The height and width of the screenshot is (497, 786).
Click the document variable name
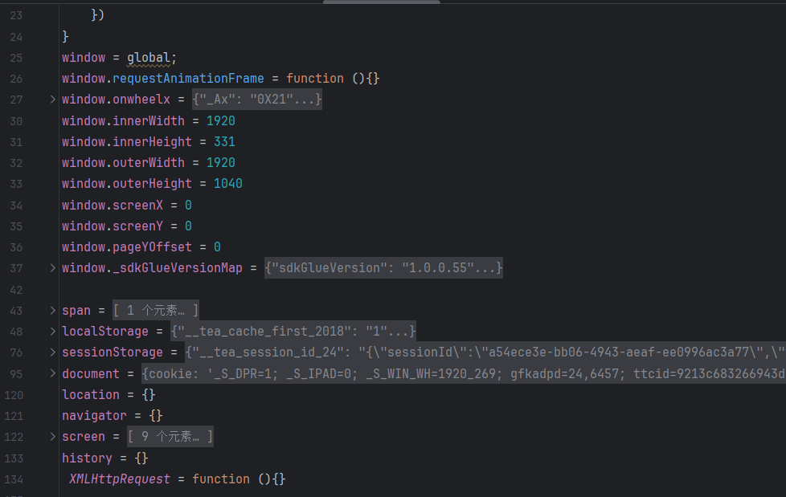pos(91,373)
